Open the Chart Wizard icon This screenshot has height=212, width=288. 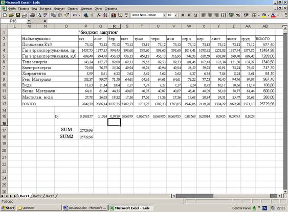tap(114, 15)
